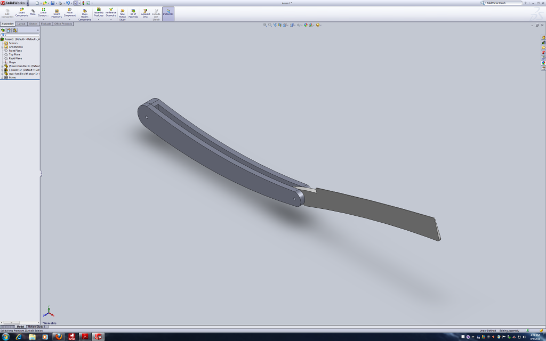The image size is (546, 341).
Task: Switch to the Model tab at bottom
Action: (x=21, y=327)
